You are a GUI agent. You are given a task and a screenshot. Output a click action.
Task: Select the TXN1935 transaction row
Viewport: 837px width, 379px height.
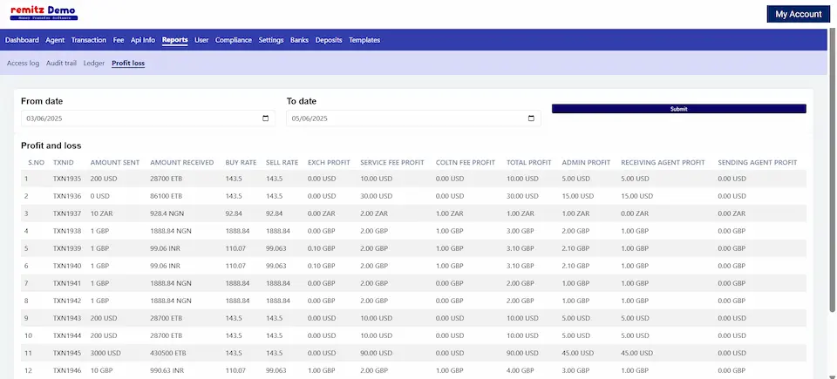66,179
